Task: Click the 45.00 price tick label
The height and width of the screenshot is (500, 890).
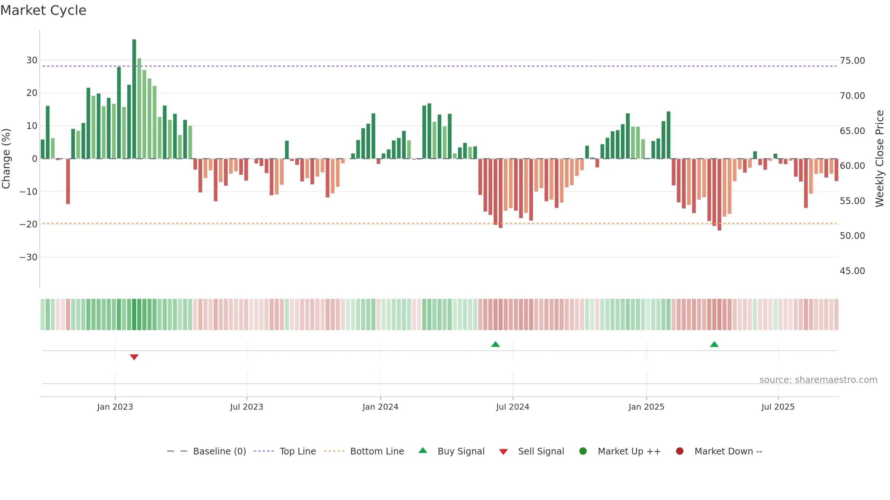Action: (x=852, y=271)
